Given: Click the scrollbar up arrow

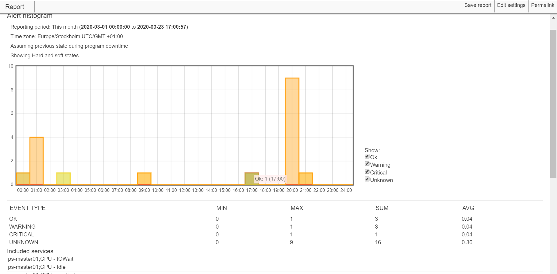Looking at the screenshot, I should [x=553, y=18].
